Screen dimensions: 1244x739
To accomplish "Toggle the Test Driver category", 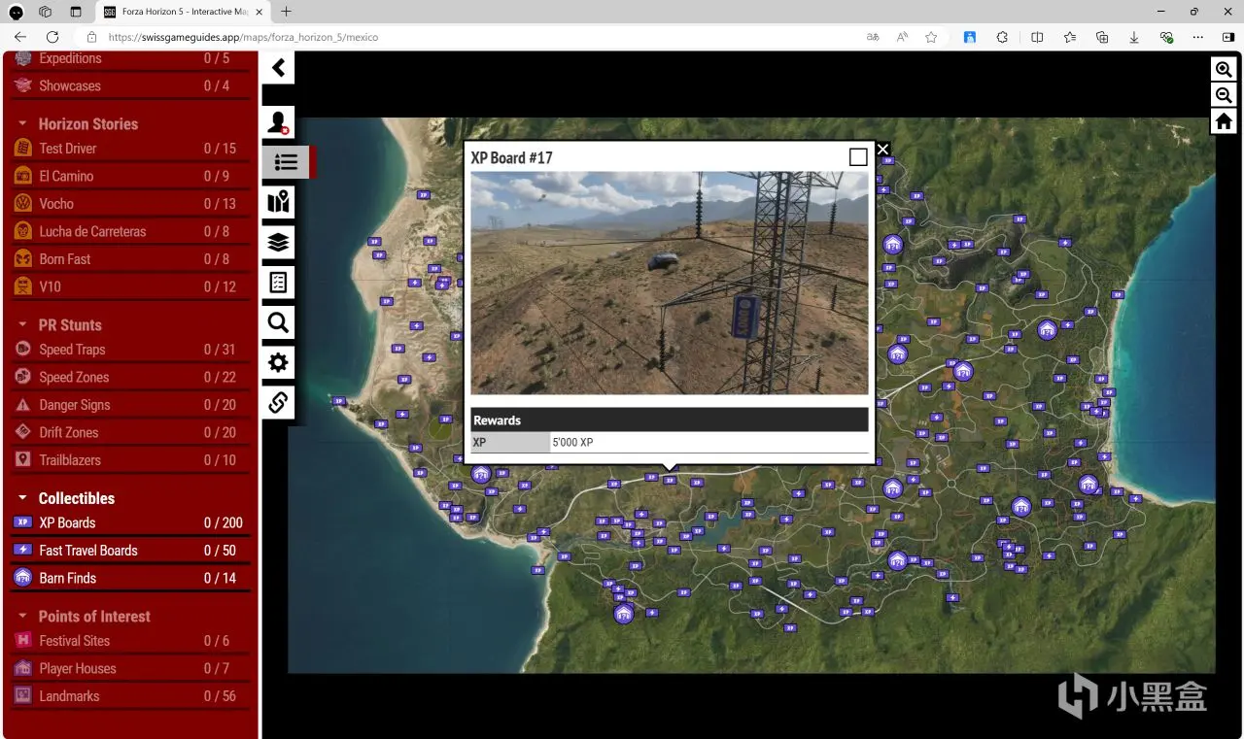I will coord(131,149).
